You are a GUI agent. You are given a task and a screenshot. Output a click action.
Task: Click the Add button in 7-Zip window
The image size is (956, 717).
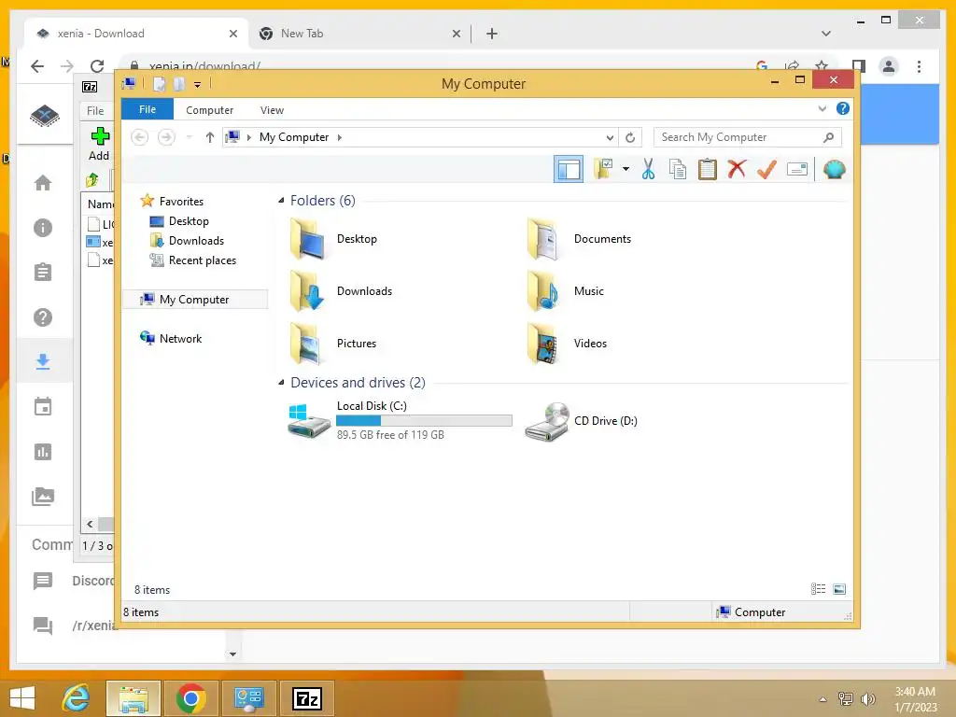click(99, 144)
